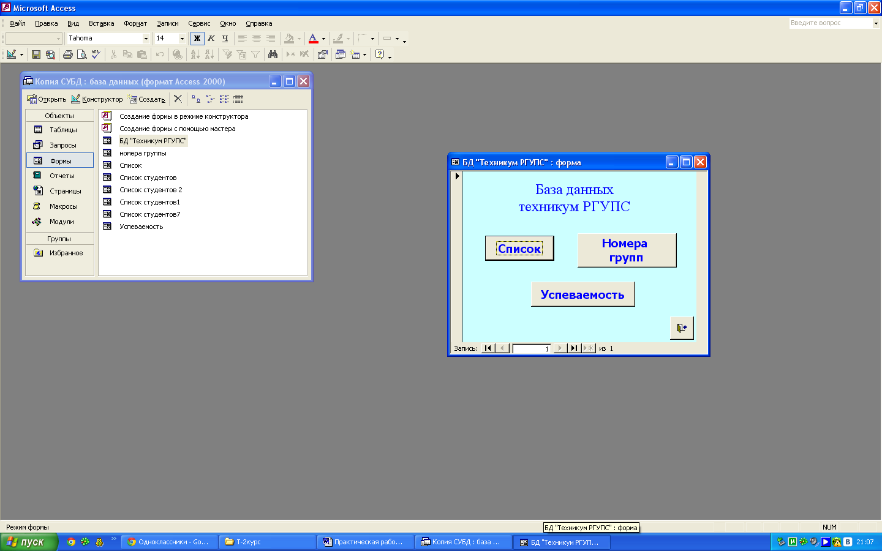Switch to Large Icons view
Screen dimensions: 882x551
196,99
